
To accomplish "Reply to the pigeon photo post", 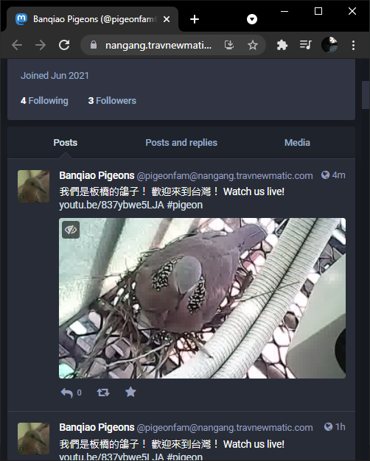I will pos(67,393).
